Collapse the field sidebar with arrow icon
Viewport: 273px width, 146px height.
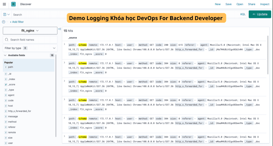(59, 29)
